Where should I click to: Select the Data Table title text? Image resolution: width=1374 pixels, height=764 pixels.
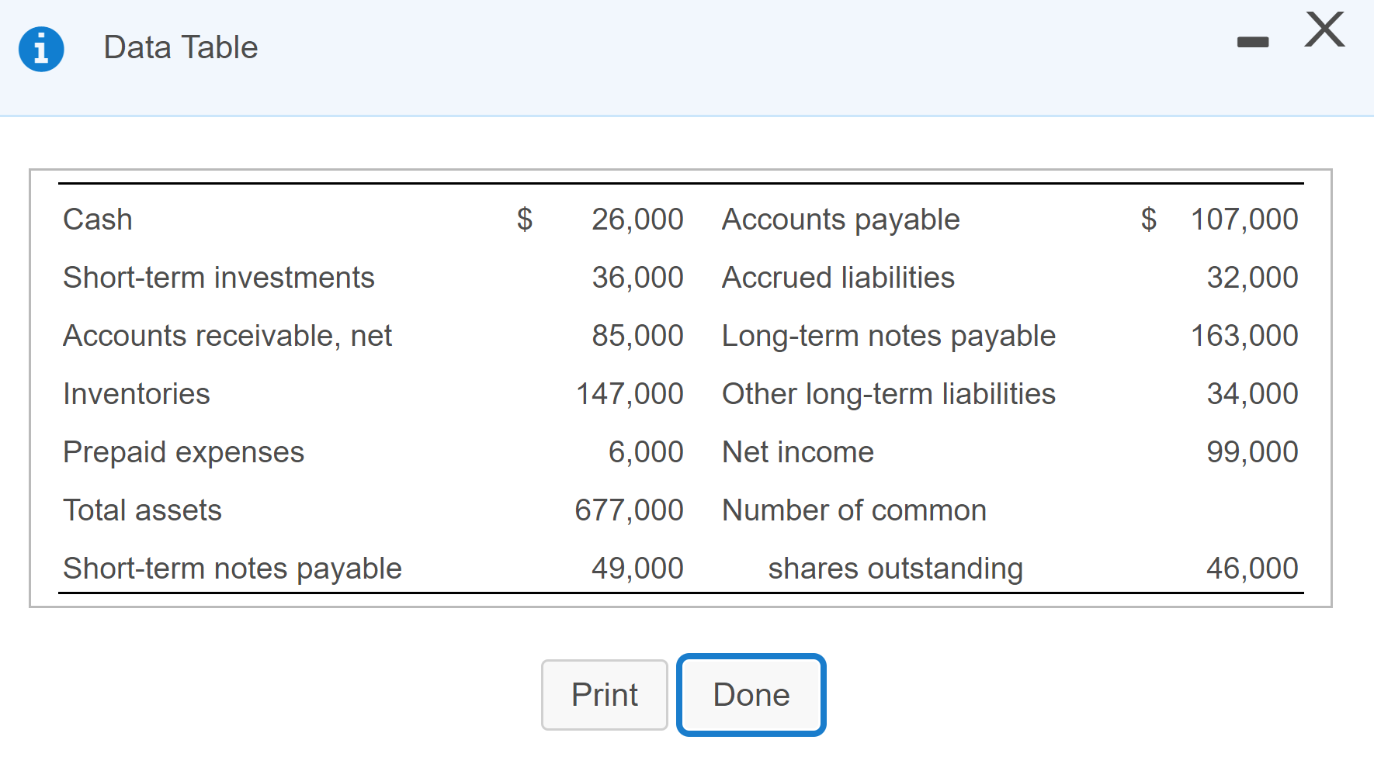tap(179, 47)
